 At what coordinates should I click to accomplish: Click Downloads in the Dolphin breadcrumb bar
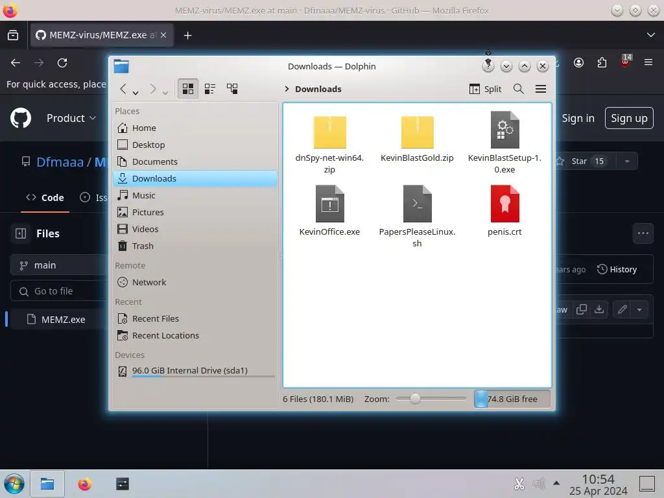pyautogui.click(x=318, y=89)
